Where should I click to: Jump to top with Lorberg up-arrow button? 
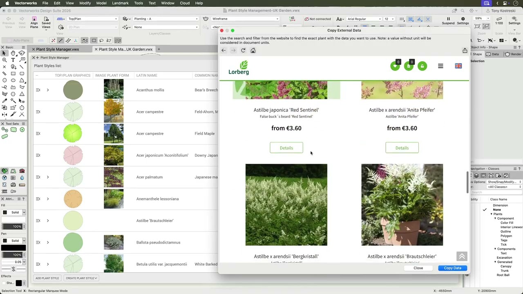click(462, 256)
